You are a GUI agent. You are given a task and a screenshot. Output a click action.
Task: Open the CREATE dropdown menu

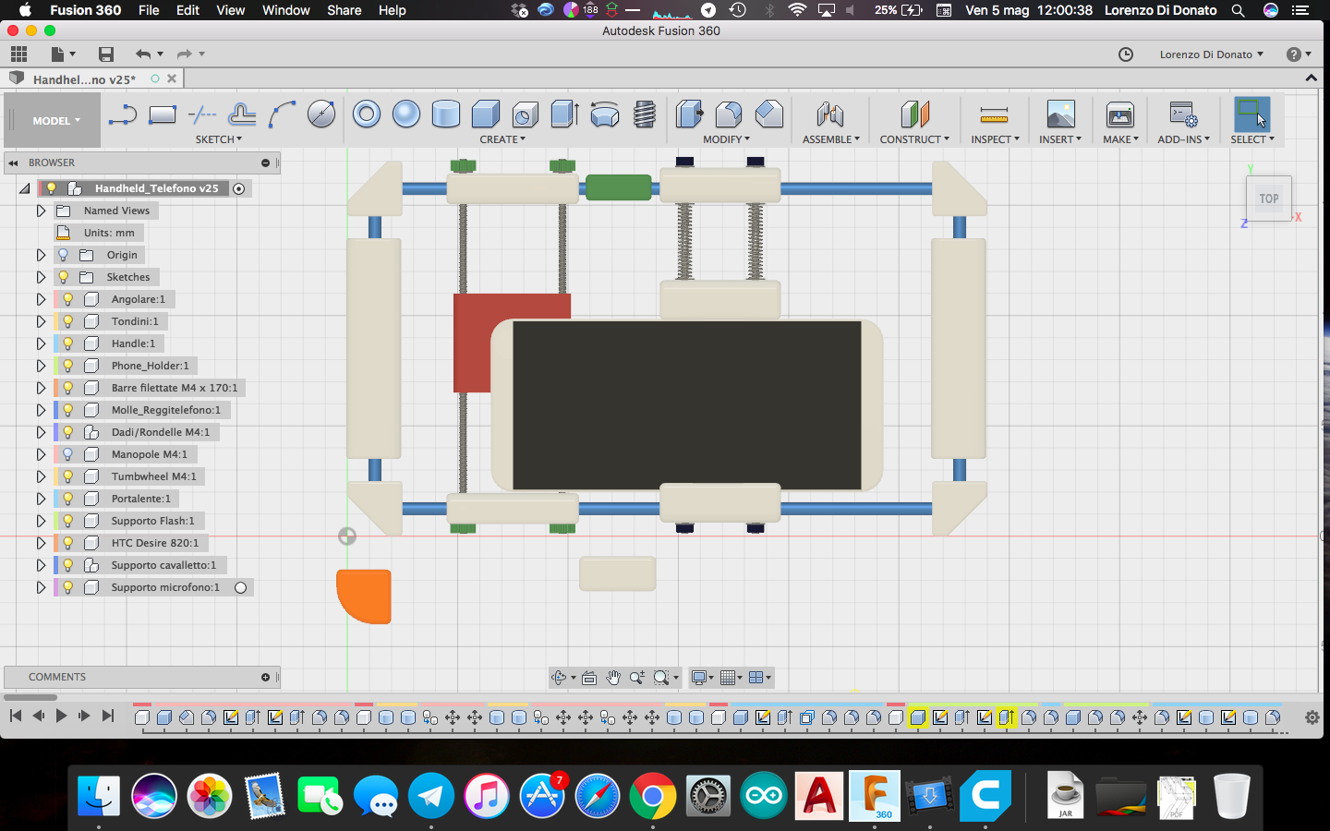[502, 139]
